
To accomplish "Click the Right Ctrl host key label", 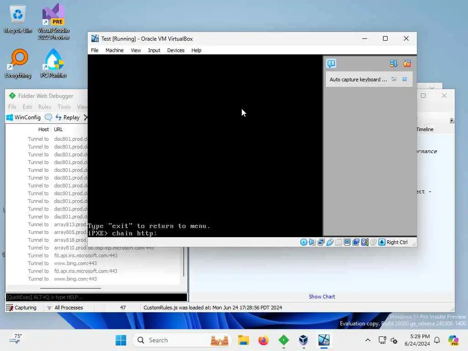I will [x=397, y=242].
